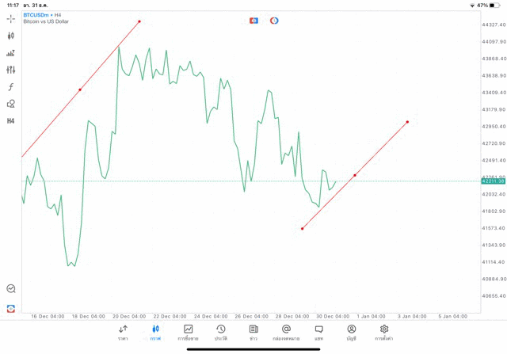Open chart settings sliders icon
This screenshot has height=354, width=507.
coord(11,70)
